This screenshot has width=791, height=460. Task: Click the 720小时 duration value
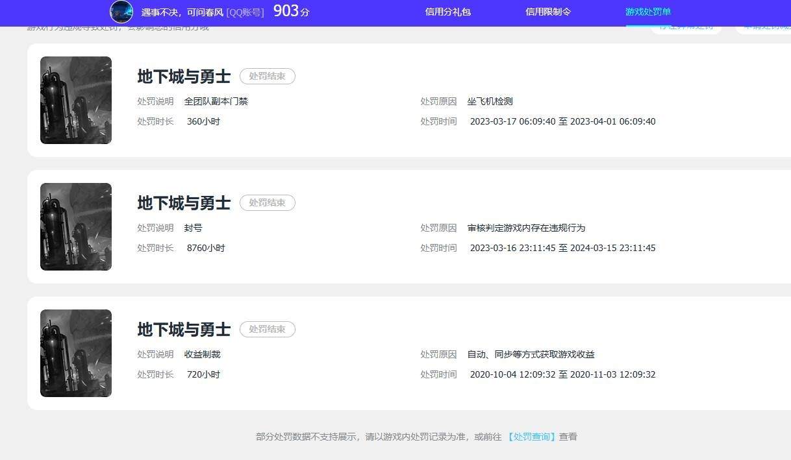[x=203, y=374]
